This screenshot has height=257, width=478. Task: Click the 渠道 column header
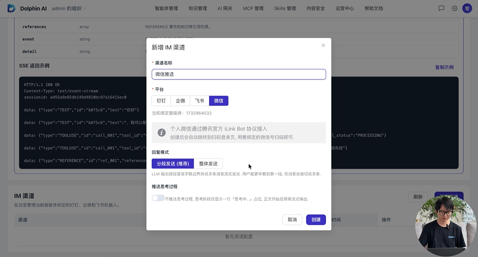click(22, 220)
